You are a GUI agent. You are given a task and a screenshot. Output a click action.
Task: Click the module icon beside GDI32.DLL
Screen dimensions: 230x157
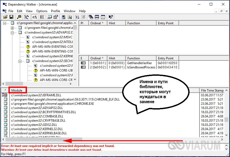click(6, 125)
